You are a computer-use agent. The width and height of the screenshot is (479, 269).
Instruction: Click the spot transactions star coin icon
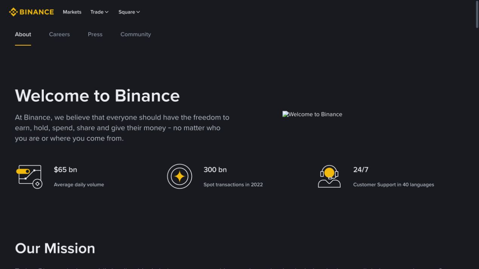[x=180, y=176]
